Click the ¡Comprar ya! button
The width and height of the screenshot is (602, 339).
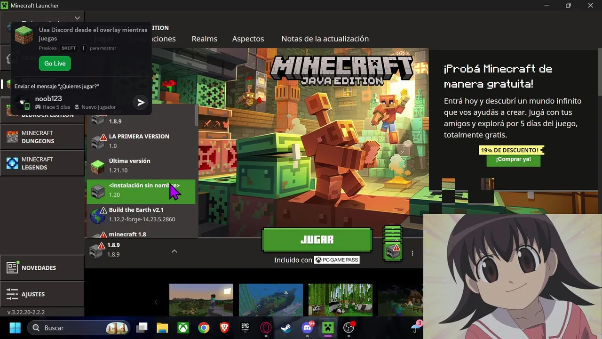coord(513,160)
